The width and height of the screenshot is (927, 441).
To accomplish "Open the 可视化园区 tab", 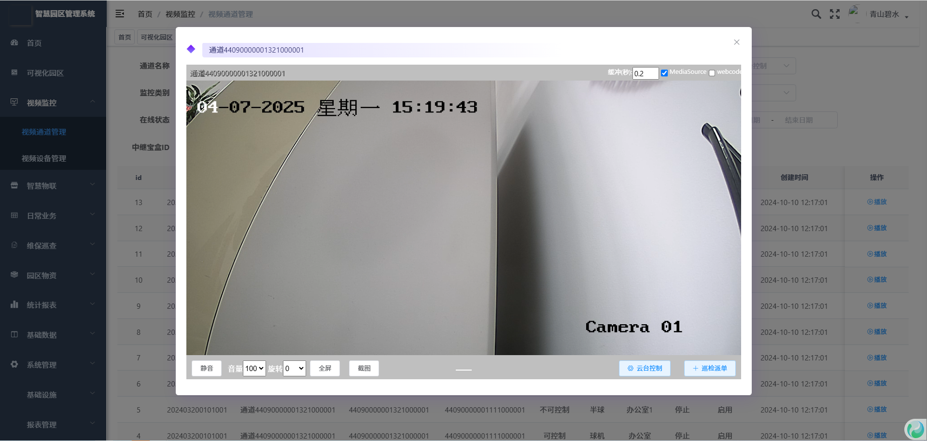I will [156, 37].
